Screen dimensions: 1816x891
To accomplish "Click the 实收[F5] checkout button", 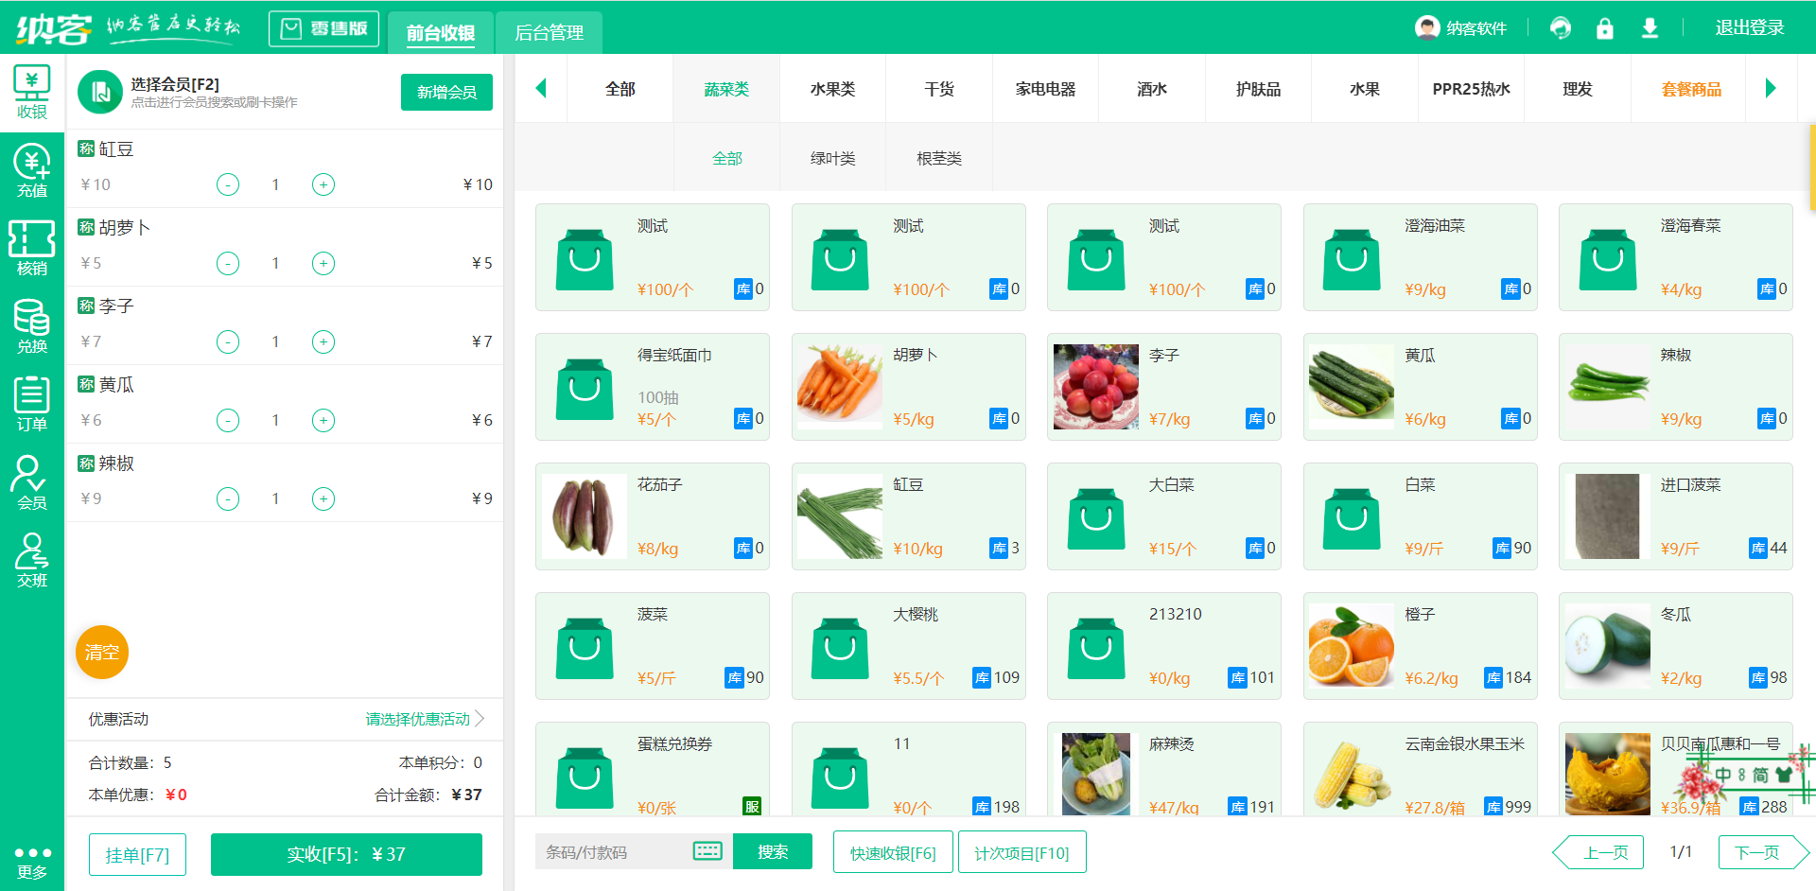I will click(x=346, y=853).
